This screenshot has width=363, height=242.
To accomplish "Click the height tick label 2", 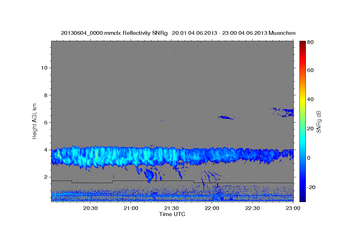I will coord(46,177).
